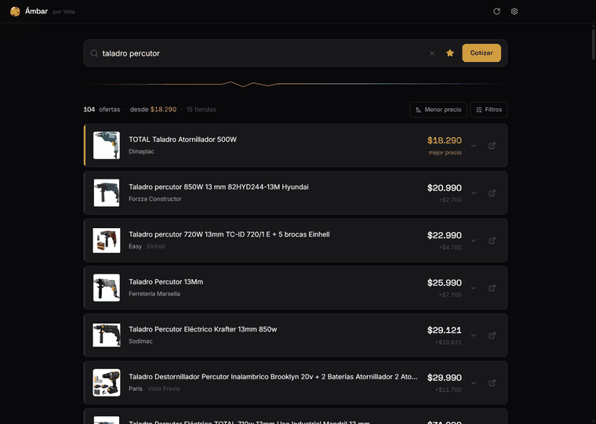This screenshot has height=424, width=596.
Task: Click the $25.990 price
Action: click(x=445, y=283)
